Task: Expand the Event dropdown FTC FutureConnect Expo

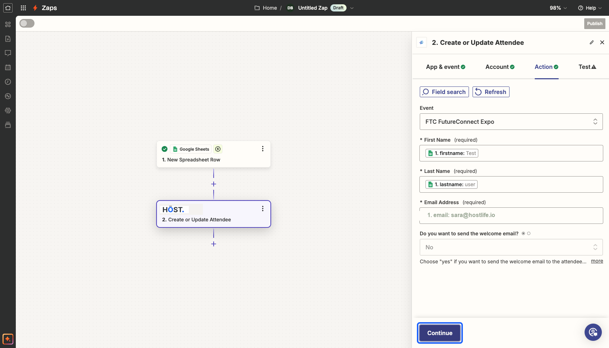Action: pyautogui.click(x=511, y=122)
